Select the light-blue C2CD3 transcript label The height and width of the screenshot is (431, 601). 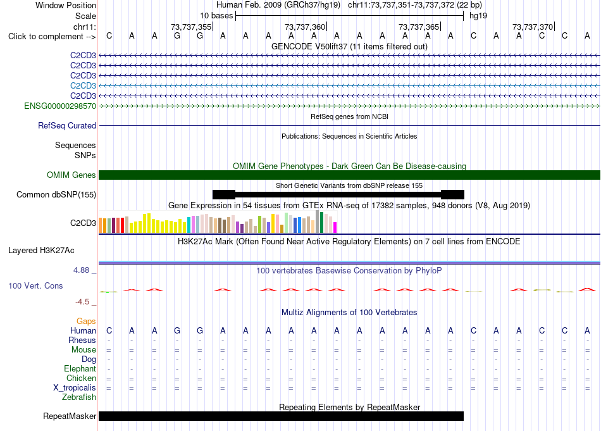[83, 85]
